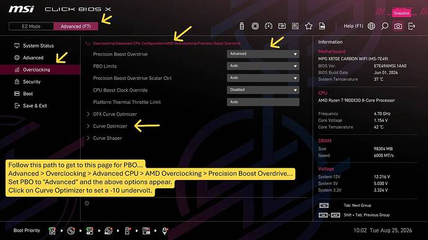This screenshot has width=428, height=240.
Task: Click the Platform Thermal Throttle Limit Auto field
Action: (x=263, y=102)
